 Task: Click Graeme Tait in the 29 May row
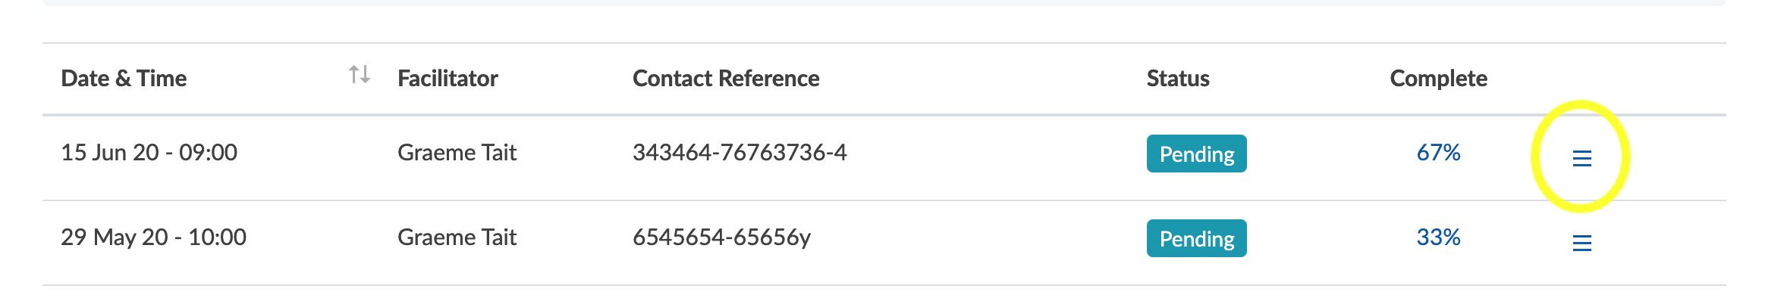[457, 237]
